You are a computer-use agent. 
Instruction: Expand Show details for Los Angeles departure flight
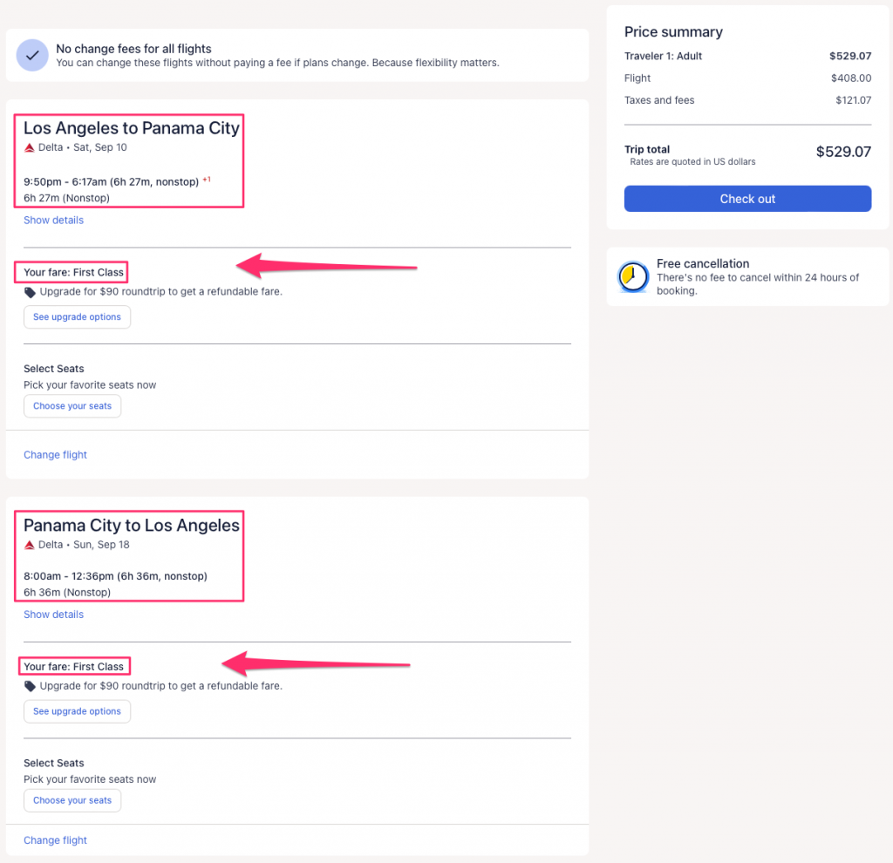(x=53, y=221)
